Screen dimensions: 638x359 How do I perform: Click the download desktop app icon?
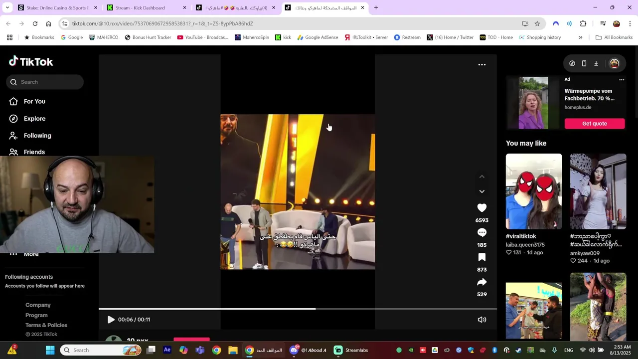[596, 63]
